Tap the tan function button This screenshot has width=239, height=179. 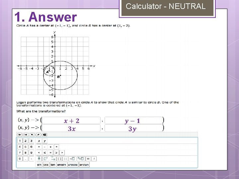[x=53, y=165]
